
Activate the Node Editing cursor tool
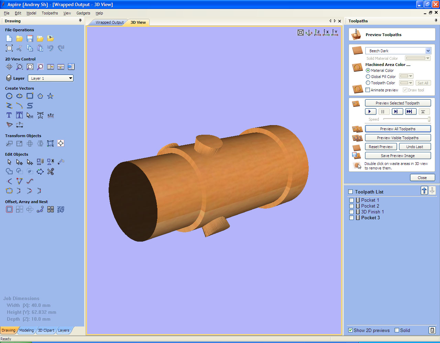click(20, 162)
